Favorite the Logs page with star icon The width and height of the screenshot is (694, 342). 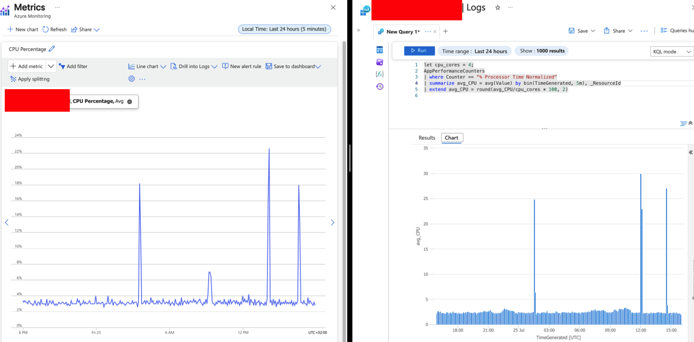click(x=498, y=7)
